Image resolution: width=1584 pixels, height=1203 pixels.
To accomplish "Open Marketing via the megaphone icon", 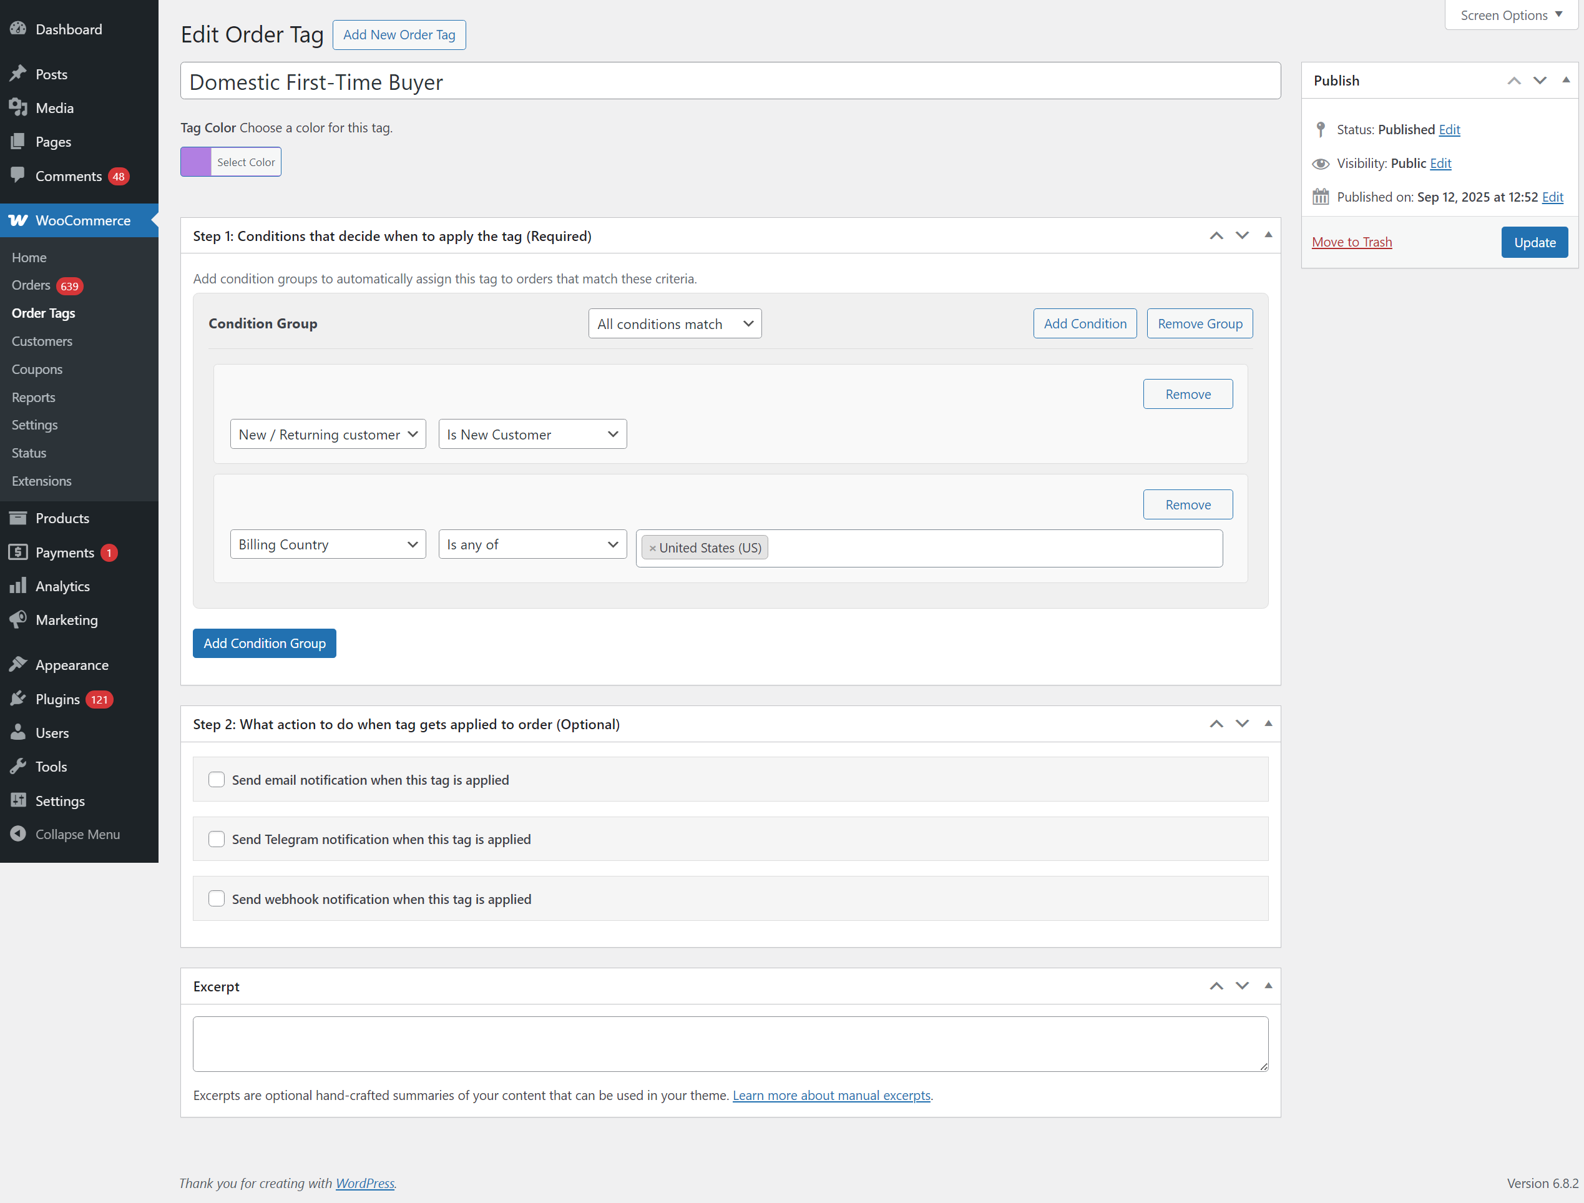I will click(x=19, y=620).
